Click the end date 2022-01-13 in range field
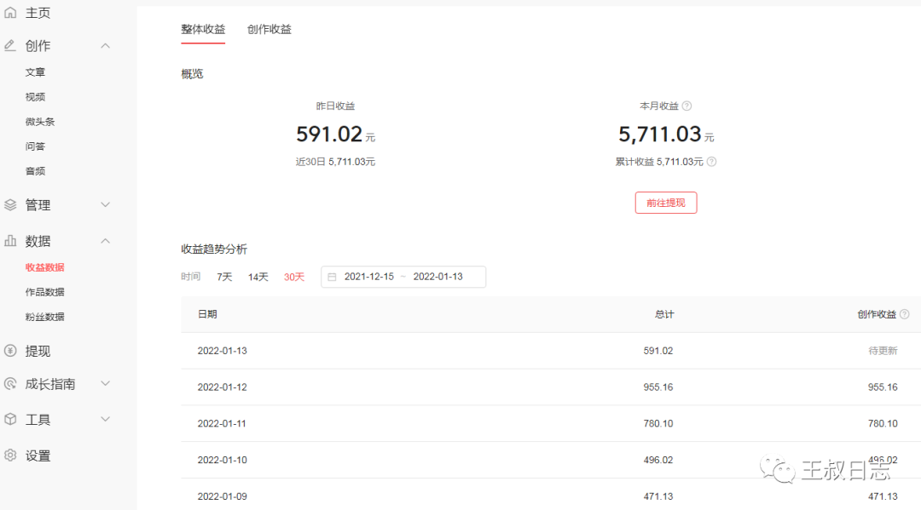This screenshot has height=510, width=921. pyautogui.click(x=437, y=277)
